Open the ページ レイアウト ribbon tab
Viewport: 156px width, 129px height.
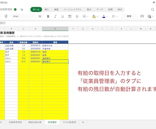pos(73,10)
